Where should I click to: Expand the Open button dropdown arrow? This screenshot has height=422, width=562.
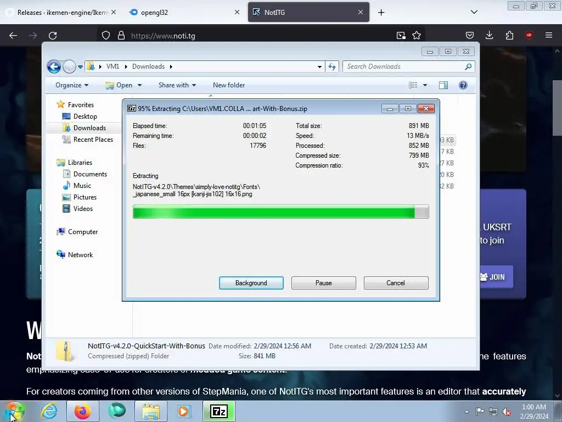coord(140,85)
